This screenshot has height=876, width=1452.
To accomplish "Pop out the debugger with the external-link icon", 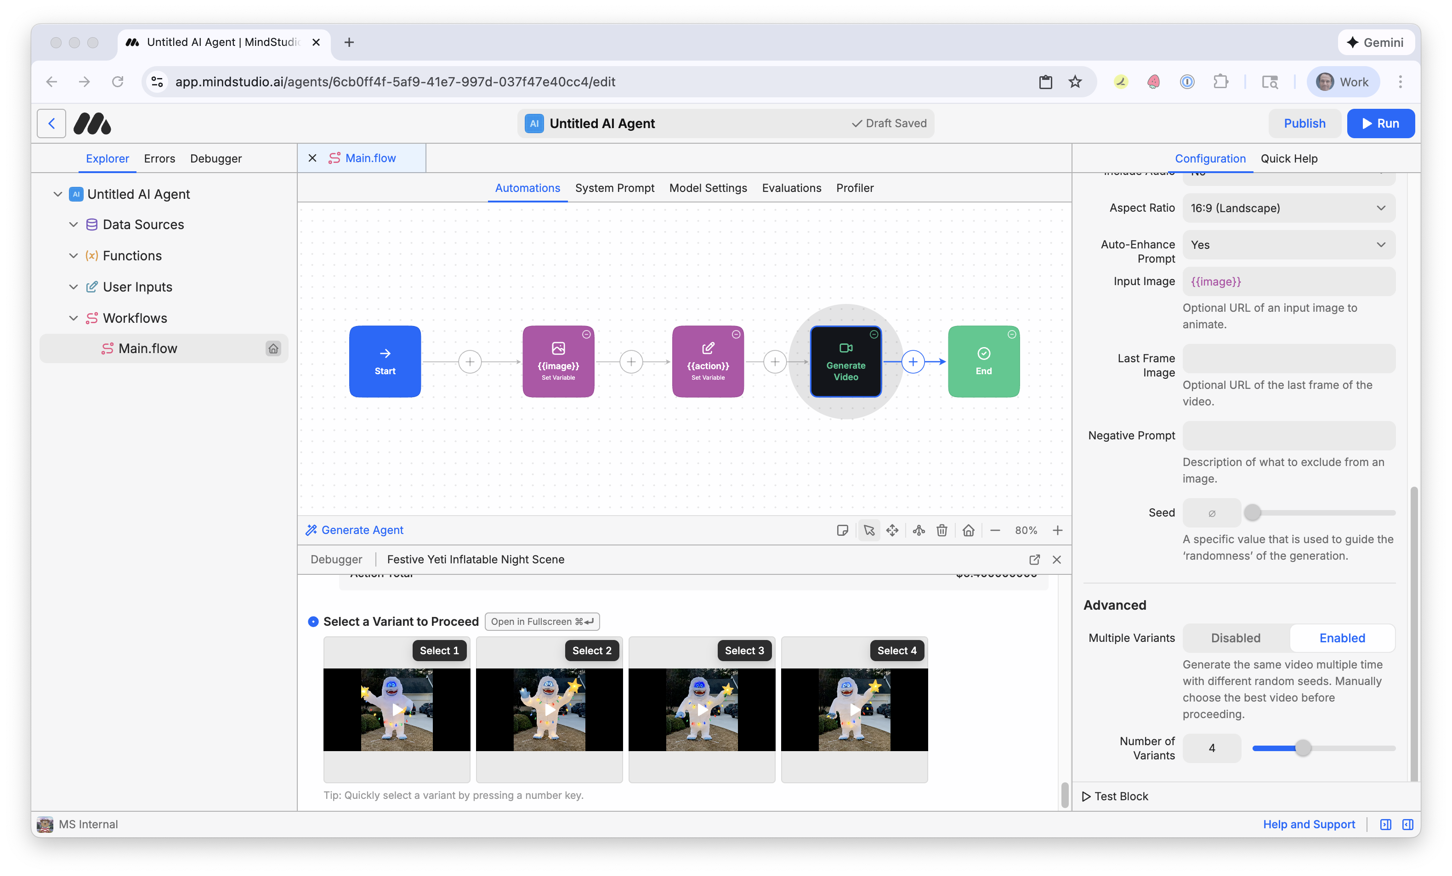I will click(x=1035, y=559).
